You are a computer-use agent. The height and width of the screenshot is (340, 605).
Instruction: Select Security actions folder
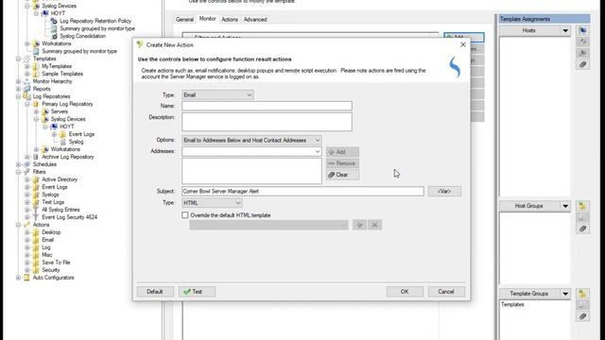point(50,270)
